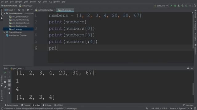This screenshot has height=110, width=197.
Task: Select the part5_array.py editor tab
Action: [x=66, y=10]
